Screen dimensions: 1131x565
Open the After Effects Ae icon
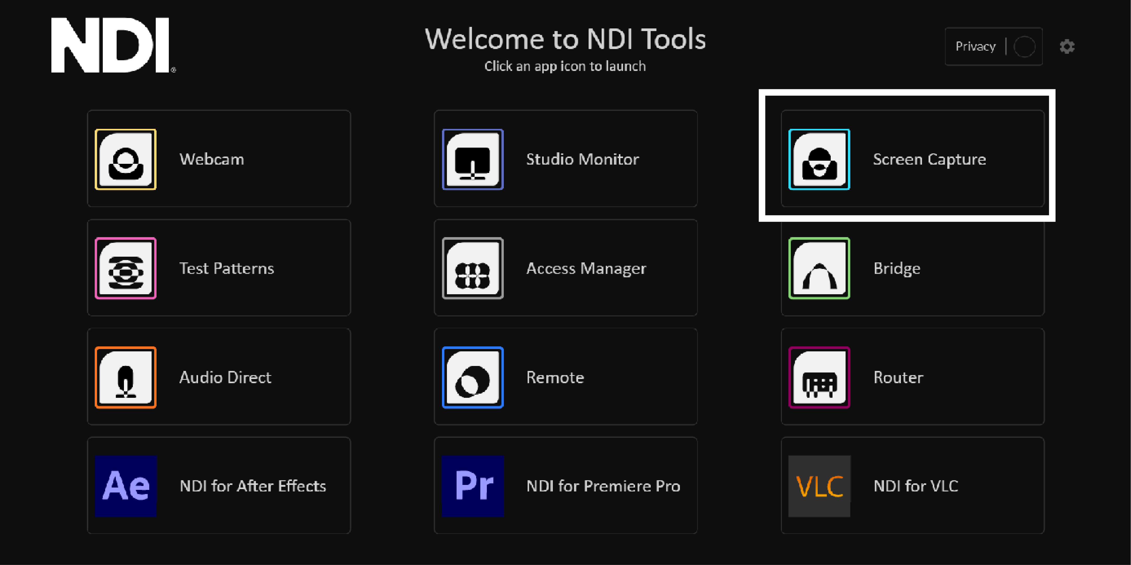coord(125,486)
